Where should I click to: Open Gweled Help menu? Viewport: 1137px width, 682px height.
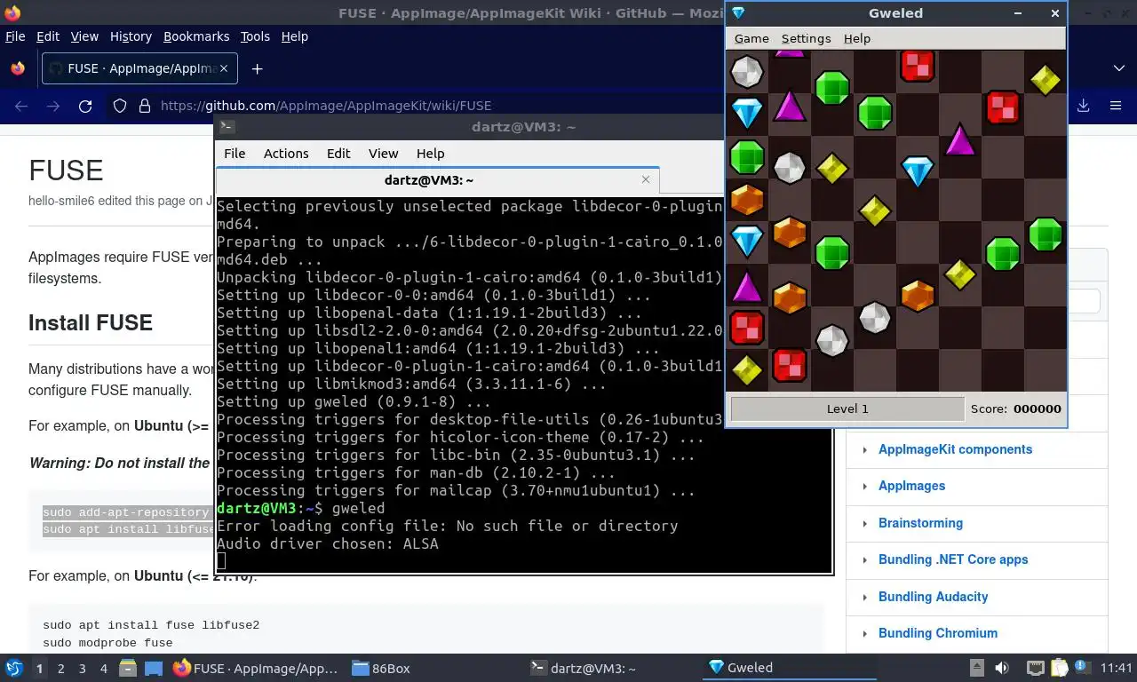click(857, 38)
